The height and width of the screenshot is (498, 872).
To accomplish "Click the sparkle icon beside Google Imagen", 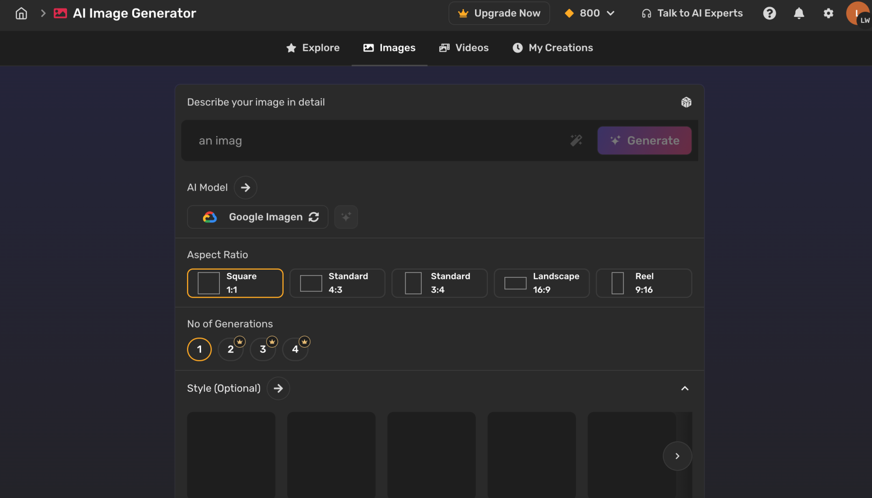I will [346, 217].
